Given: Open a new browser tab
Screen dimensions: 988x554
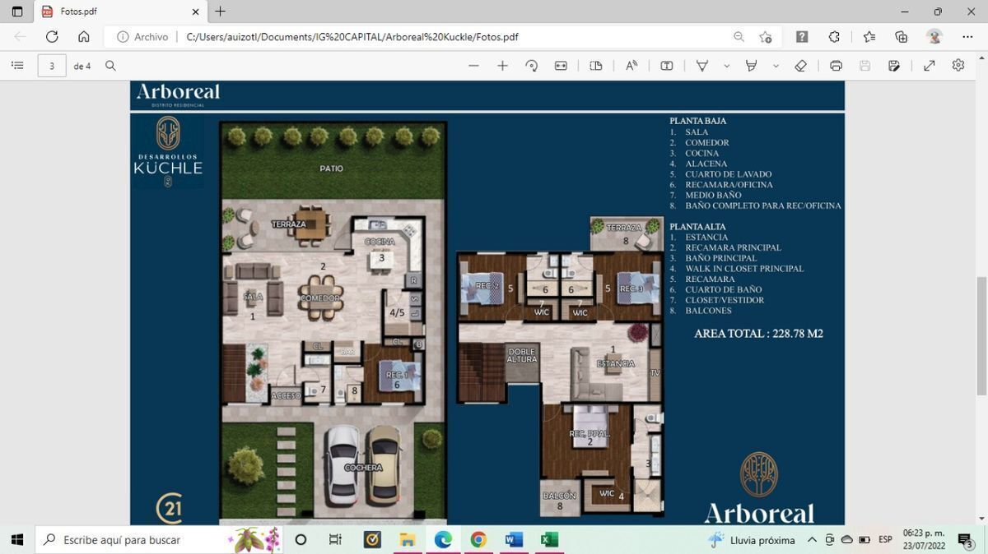Looking at the screenshot, I should (220, 12).
